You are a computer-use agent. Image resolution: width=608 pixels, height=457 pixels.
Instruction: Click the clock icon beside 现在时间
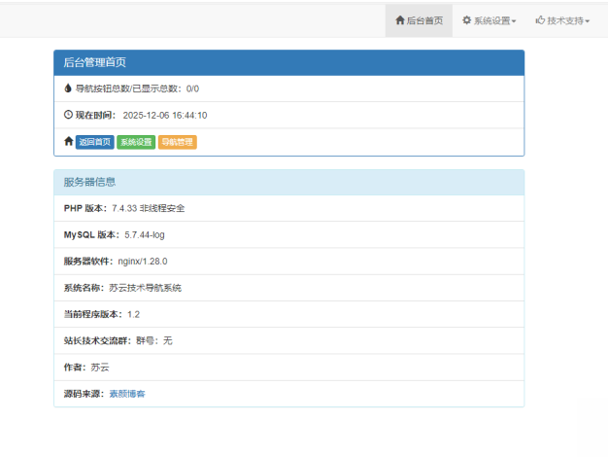68,115
